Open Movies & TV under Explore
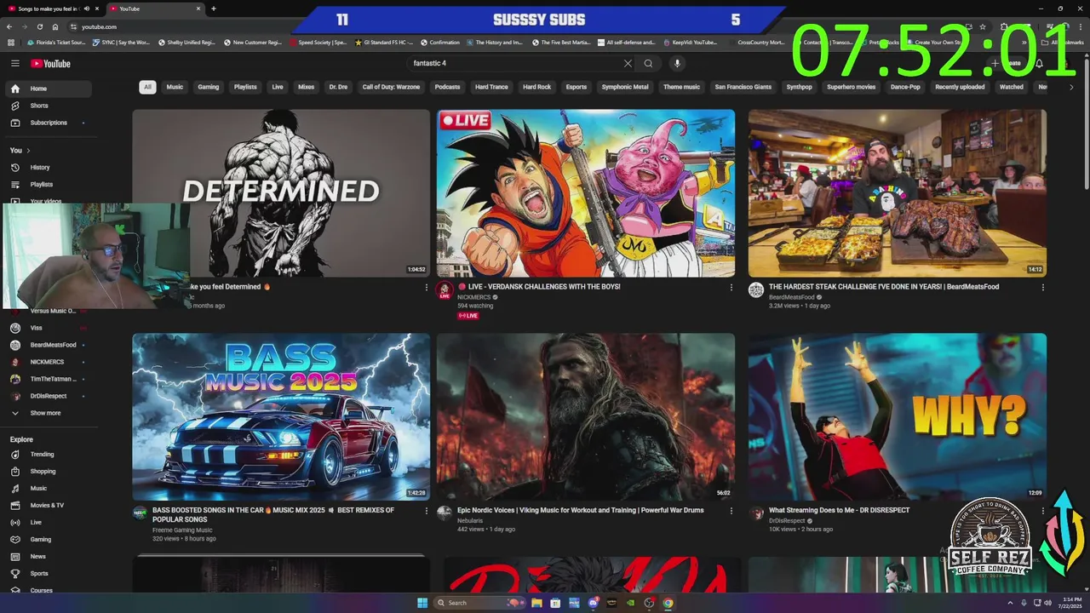This screenshot has width=1090, height=613. pyautogui.click(x=48, y=505)
